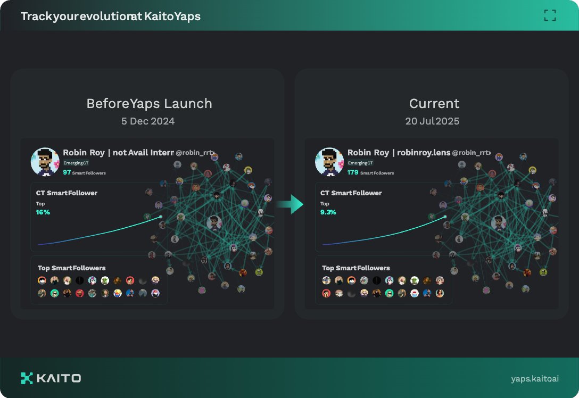Click the 'Current' heading
Image resolution: width=579 pixels, height=398 pixels.
coord(434,103)
